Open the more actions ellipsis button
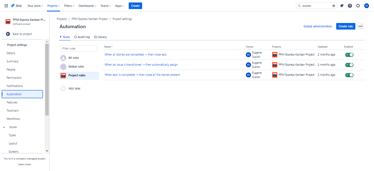The image size is (374, 171). tap(361, 26)
